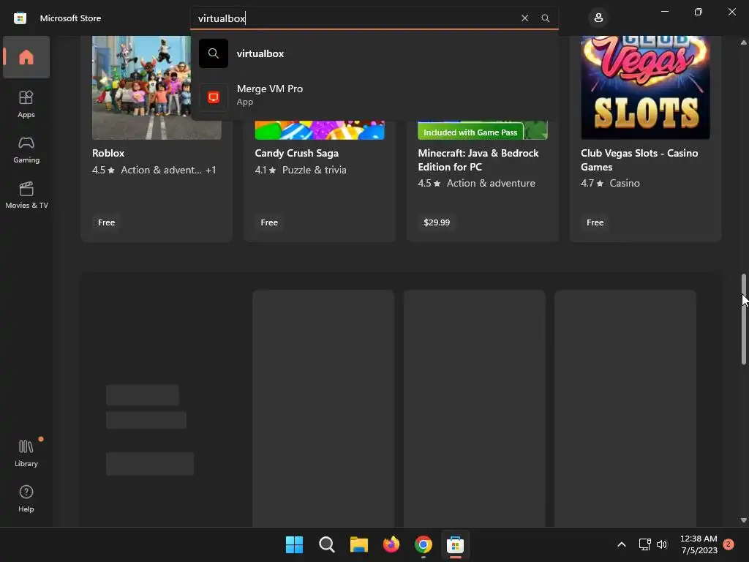Click Candy Crush 'Puzzle & trivia' category
Screen dimensions: 749x562
click(315, 170)
